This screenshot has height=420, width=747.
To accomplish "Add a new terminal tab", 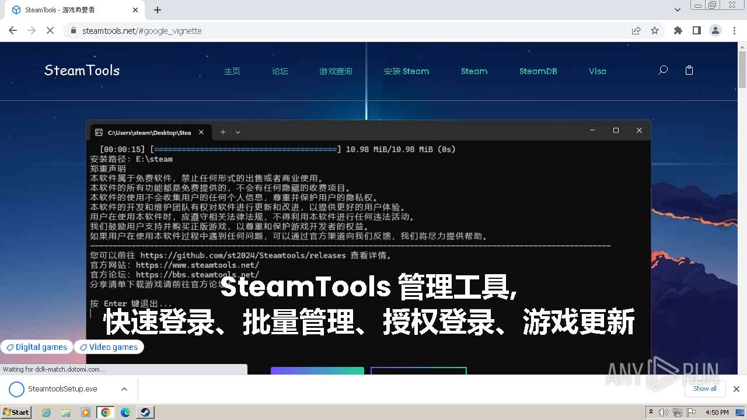I will coord(222,132).
